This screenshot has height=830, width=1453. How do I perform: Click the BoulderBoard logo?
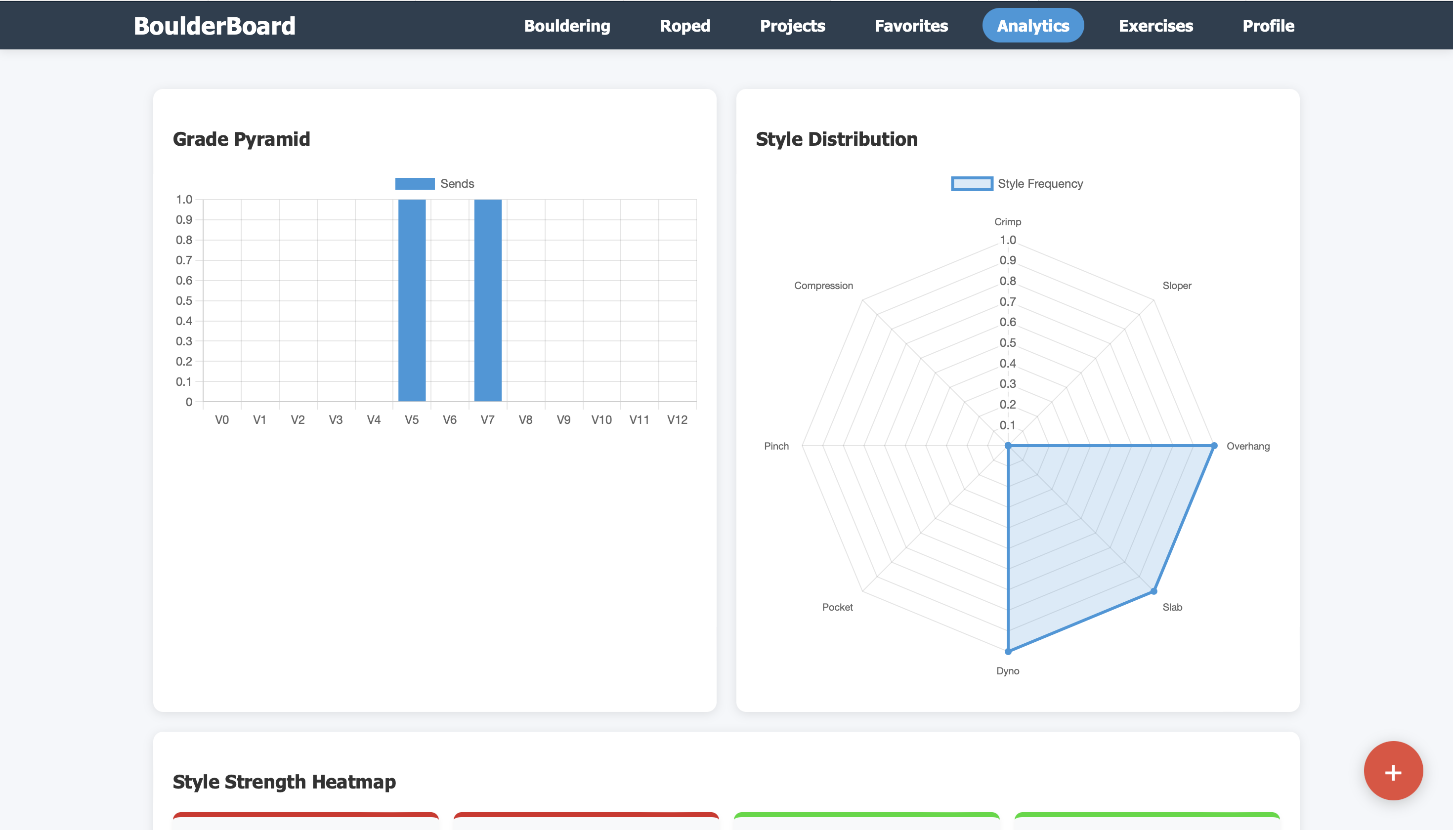(x=214, y=26)
